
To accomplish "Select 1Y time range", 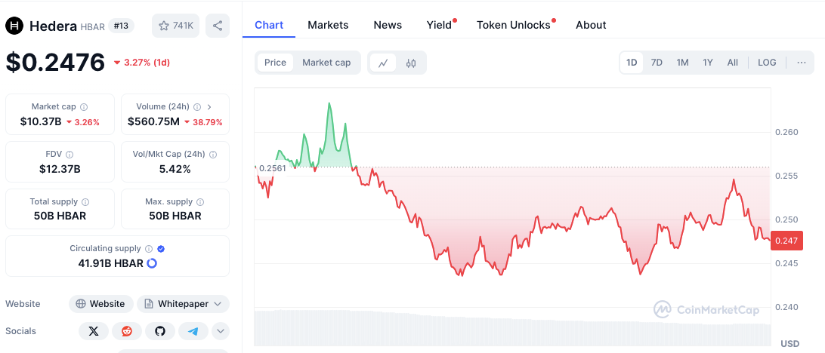I will tap(708, 63).
